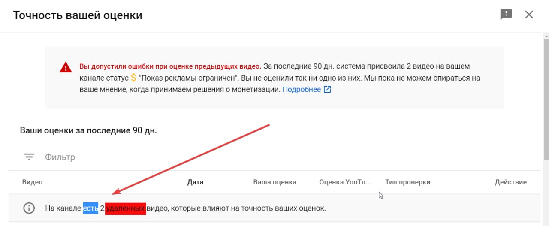Click the red warning triangle icon
This screenshot has width=549, height=226.
click(x=66, y=67)
